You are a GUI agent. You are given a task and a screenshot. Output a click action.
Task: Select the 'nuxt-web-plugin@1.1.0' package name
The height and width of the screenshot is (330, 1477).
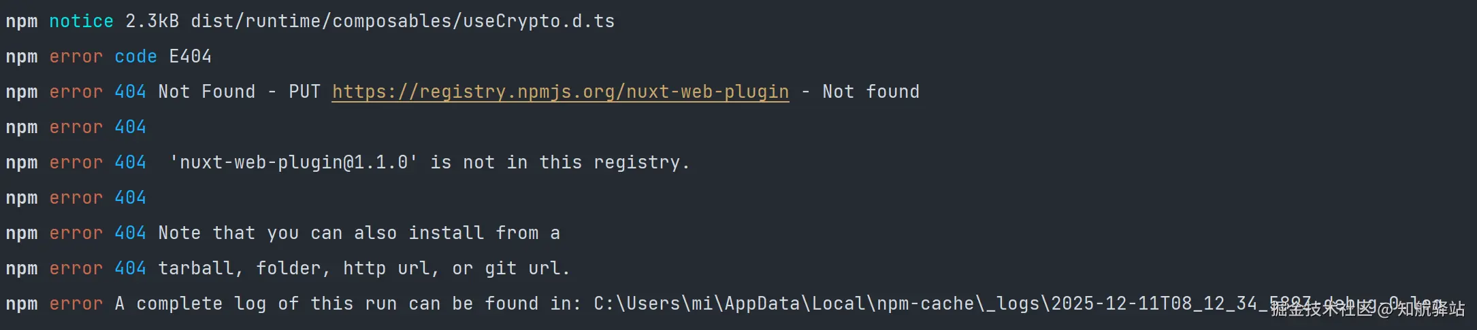click(293, 162)
